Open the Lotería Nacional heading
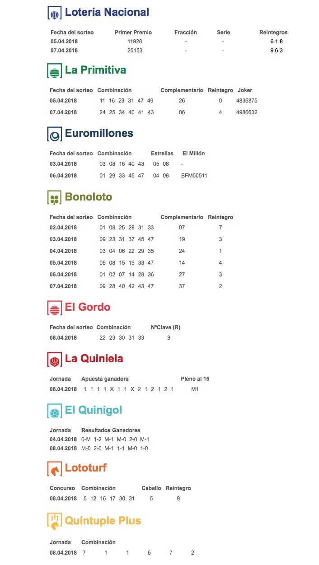 pyautogui.click(x=107, y=13)
